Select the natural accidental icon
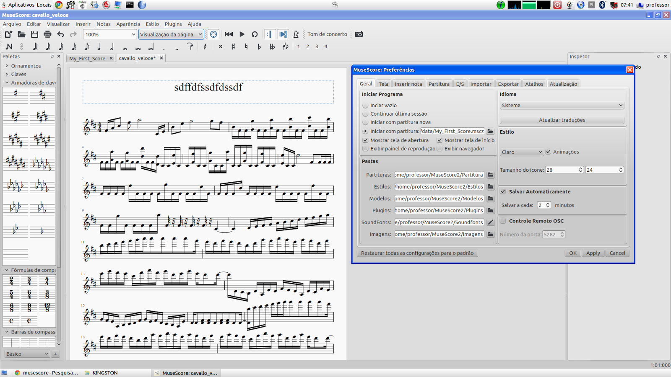This screenshot has height=377, width=671. click(245, 46)
